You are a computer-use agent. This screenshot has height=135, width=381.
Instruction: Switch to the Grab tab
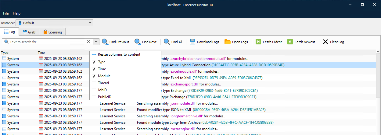point(29,32)
